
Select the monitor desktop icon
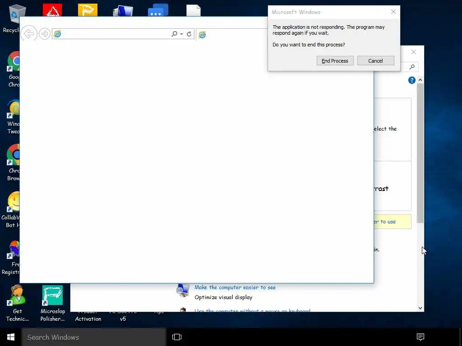coord(123,10)
